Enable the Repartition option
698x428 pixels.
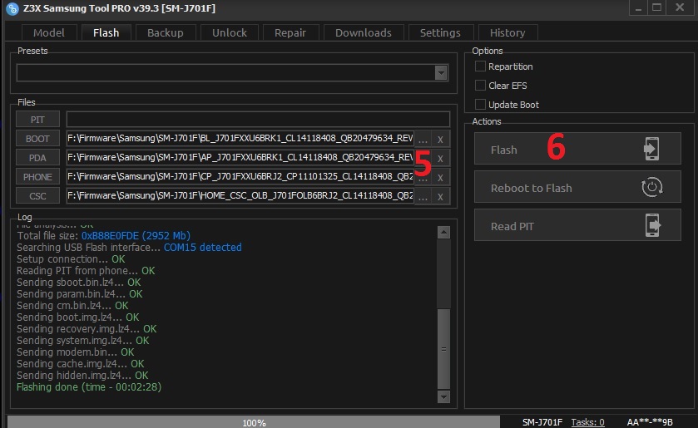(x=480, y=66)
